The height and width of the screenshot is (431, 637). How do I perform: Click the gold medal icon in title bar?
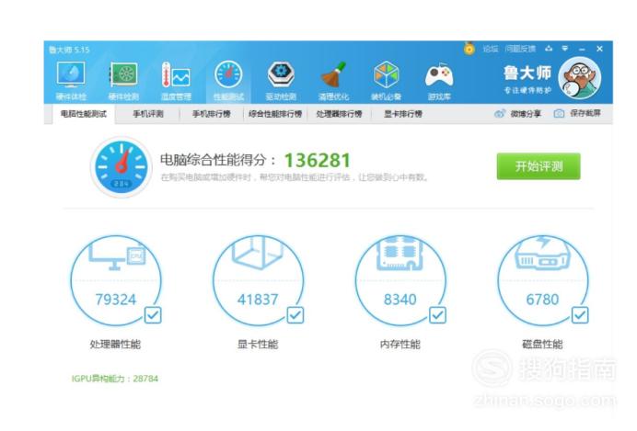tap(469, 49)
